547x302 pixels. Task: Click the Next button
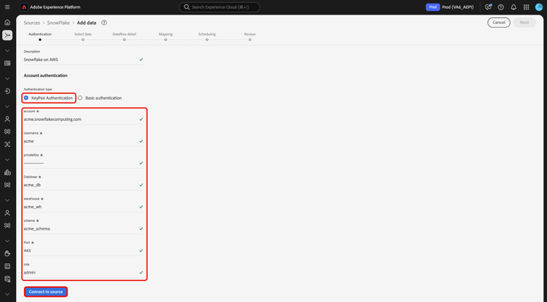[x=524, y=23]
